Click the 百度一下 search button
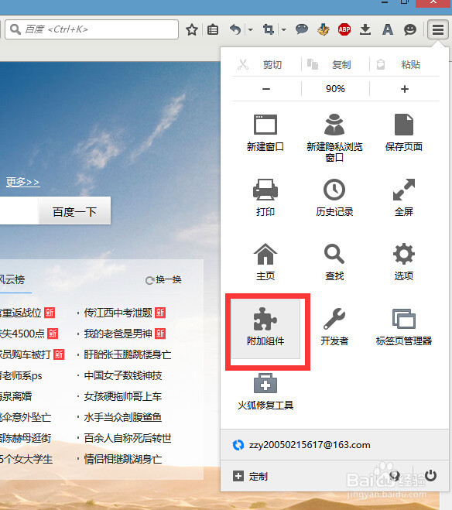 coord(74,212)
